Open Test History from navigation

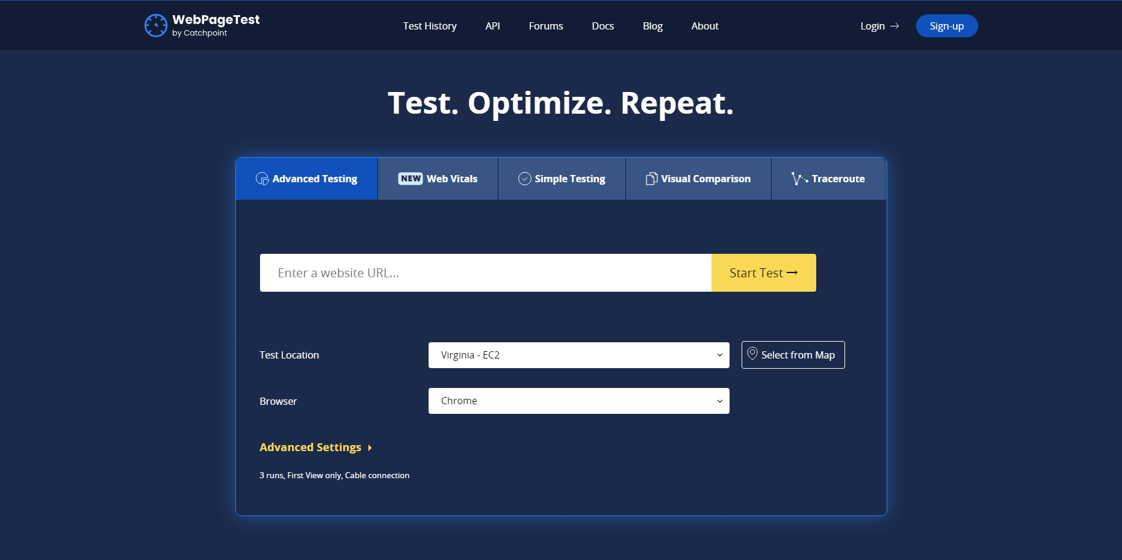point(430,26)
